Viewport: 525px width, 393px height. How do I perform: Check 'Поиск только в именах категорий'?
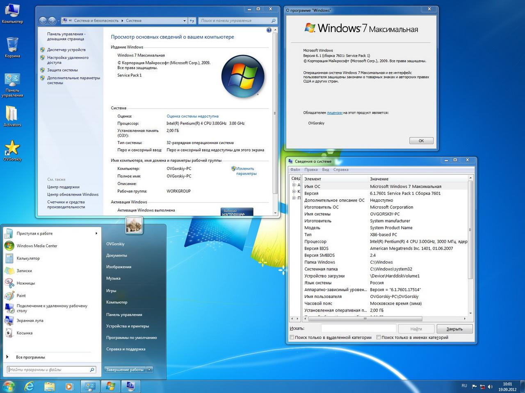379,338
